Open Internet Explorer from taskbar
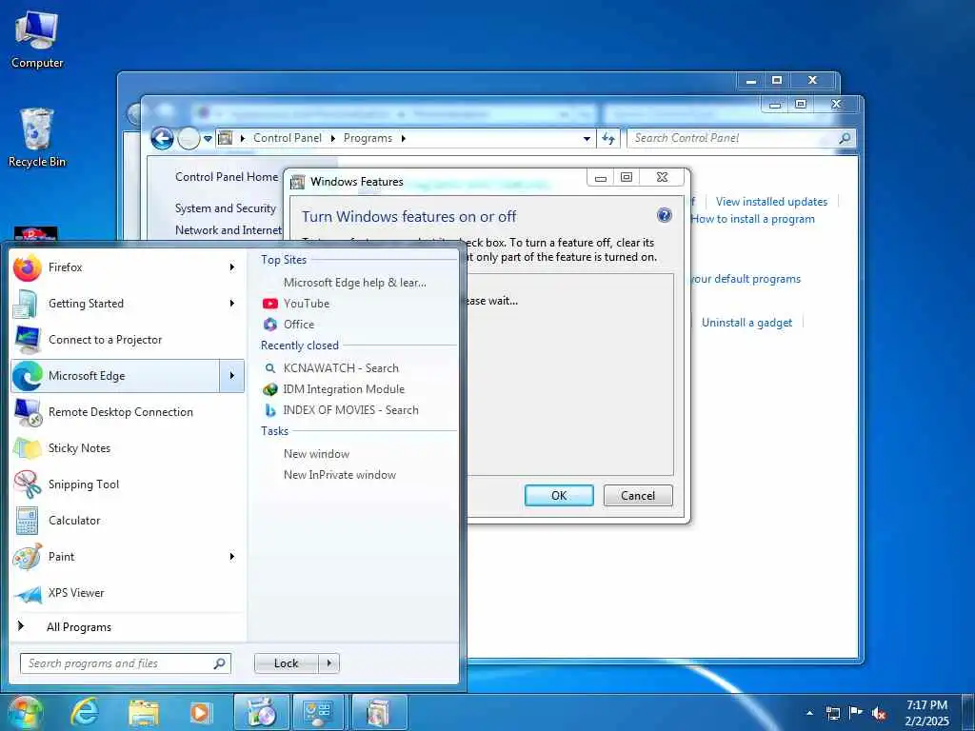Viewport: 975px width, 731px height. click(84, 712)
